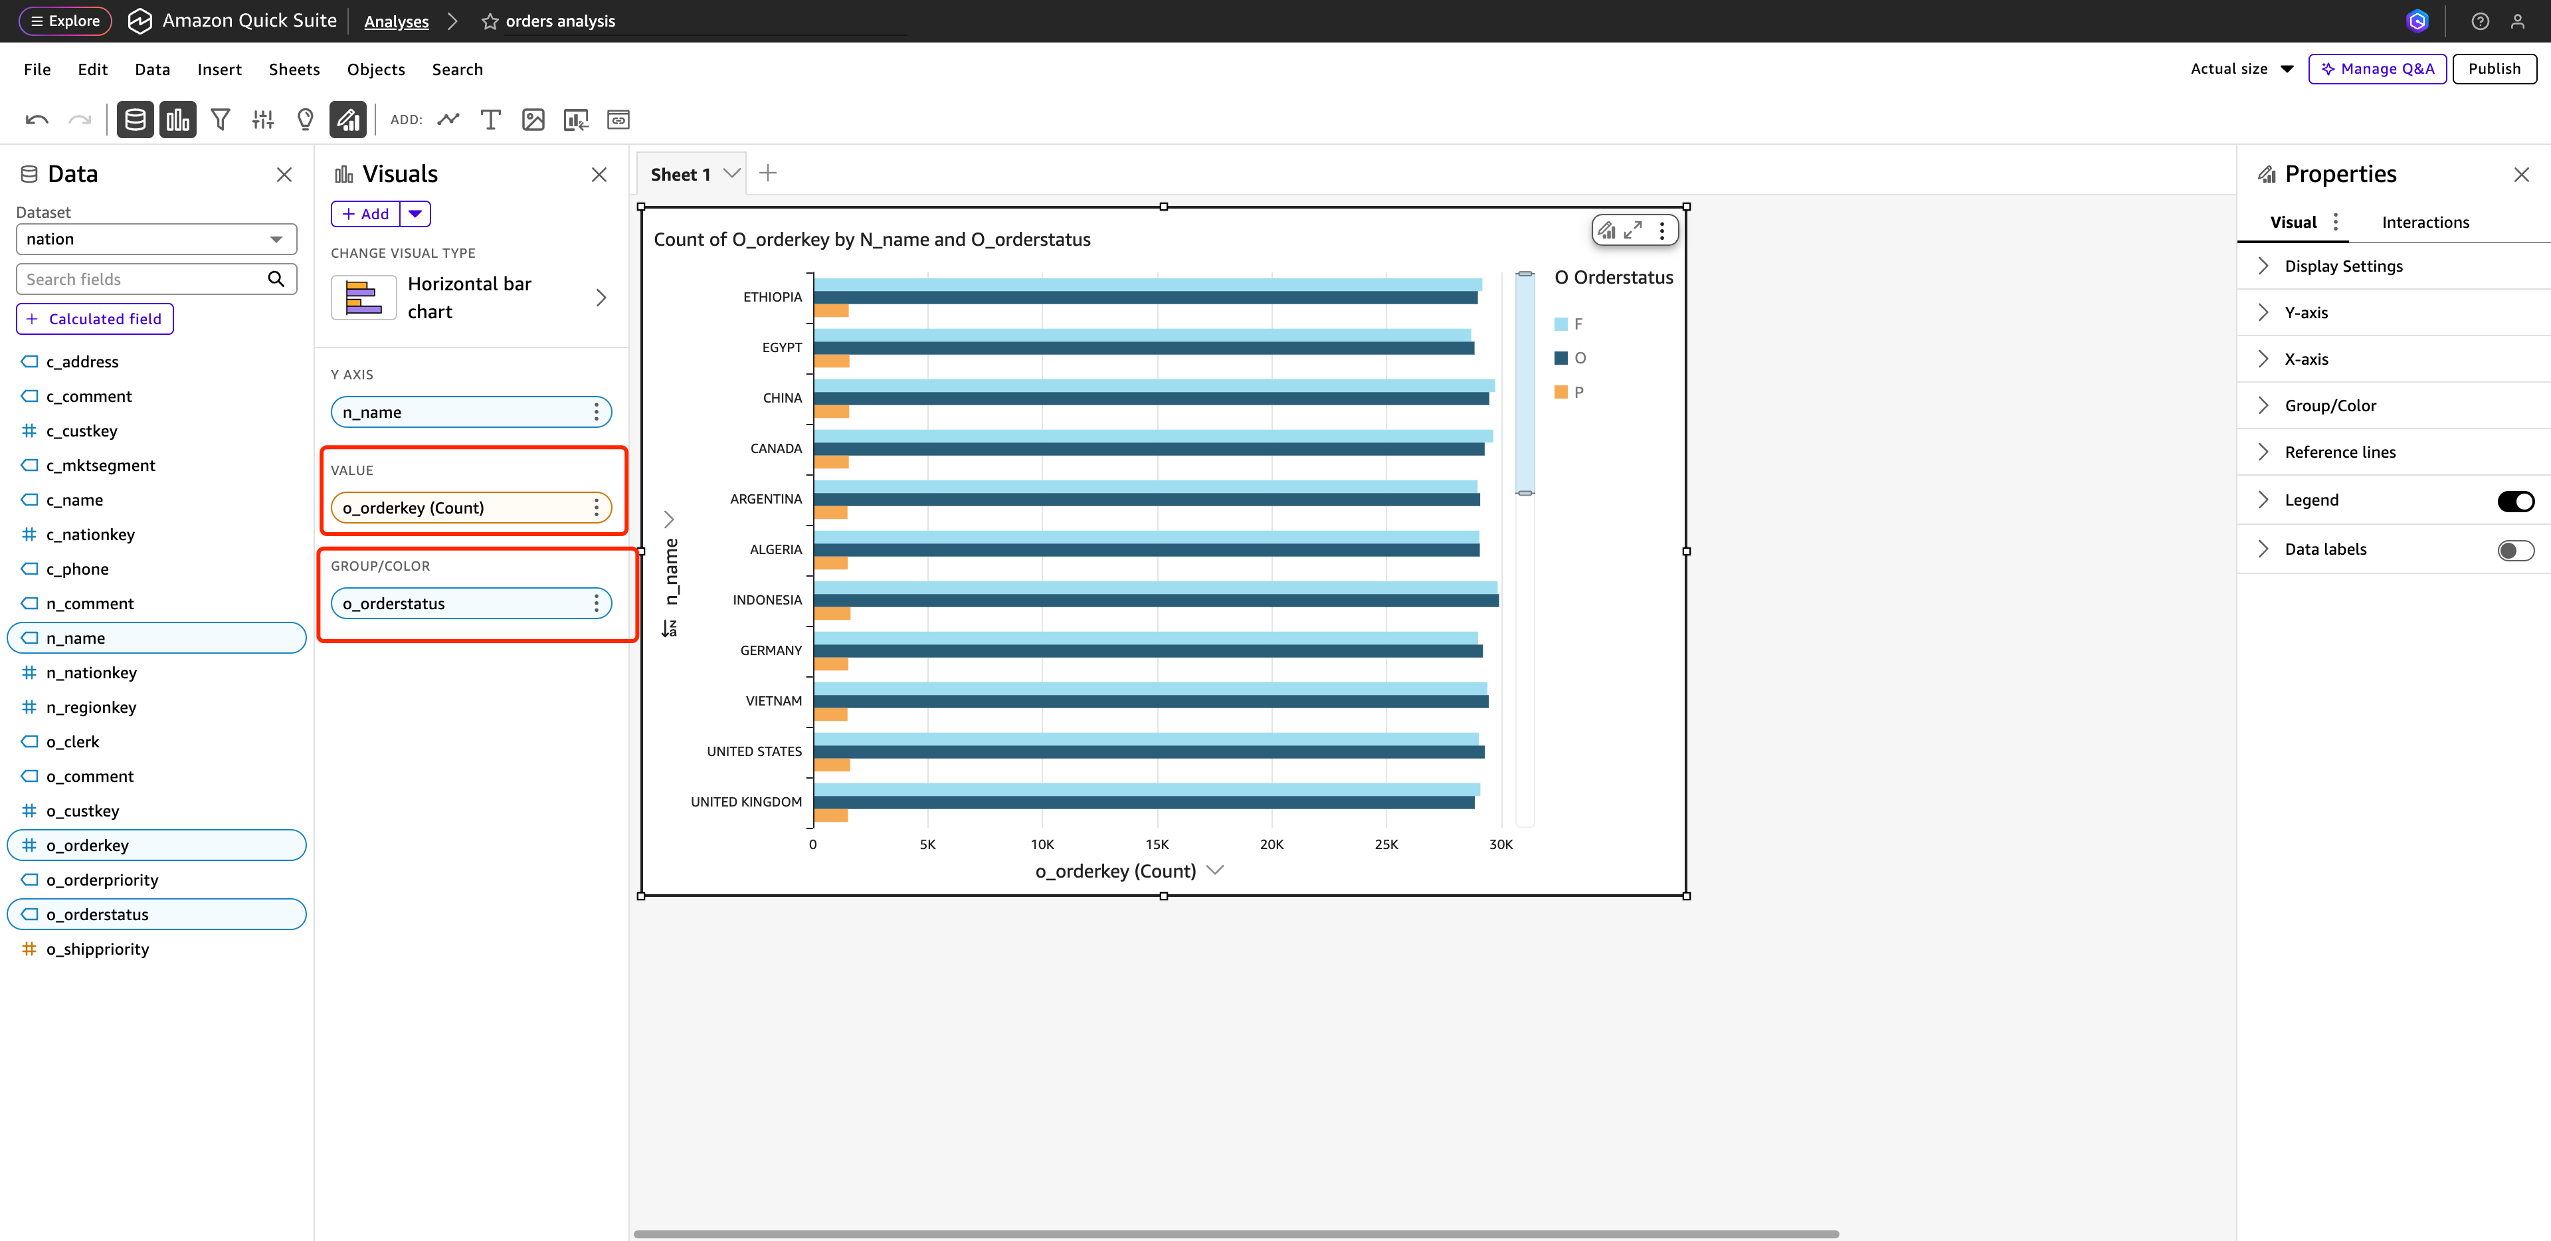The height and width of the screenshot is (1241, 2551).
Task: Click the Calculated field button
Action: pyautogui.click(x=95, y=319)
